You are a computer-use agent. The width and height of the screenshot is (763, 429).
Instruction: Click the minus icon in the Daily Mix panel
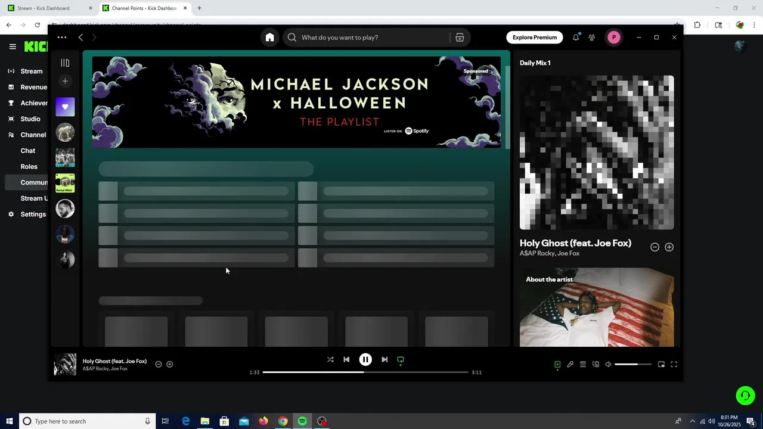(655, 247)
